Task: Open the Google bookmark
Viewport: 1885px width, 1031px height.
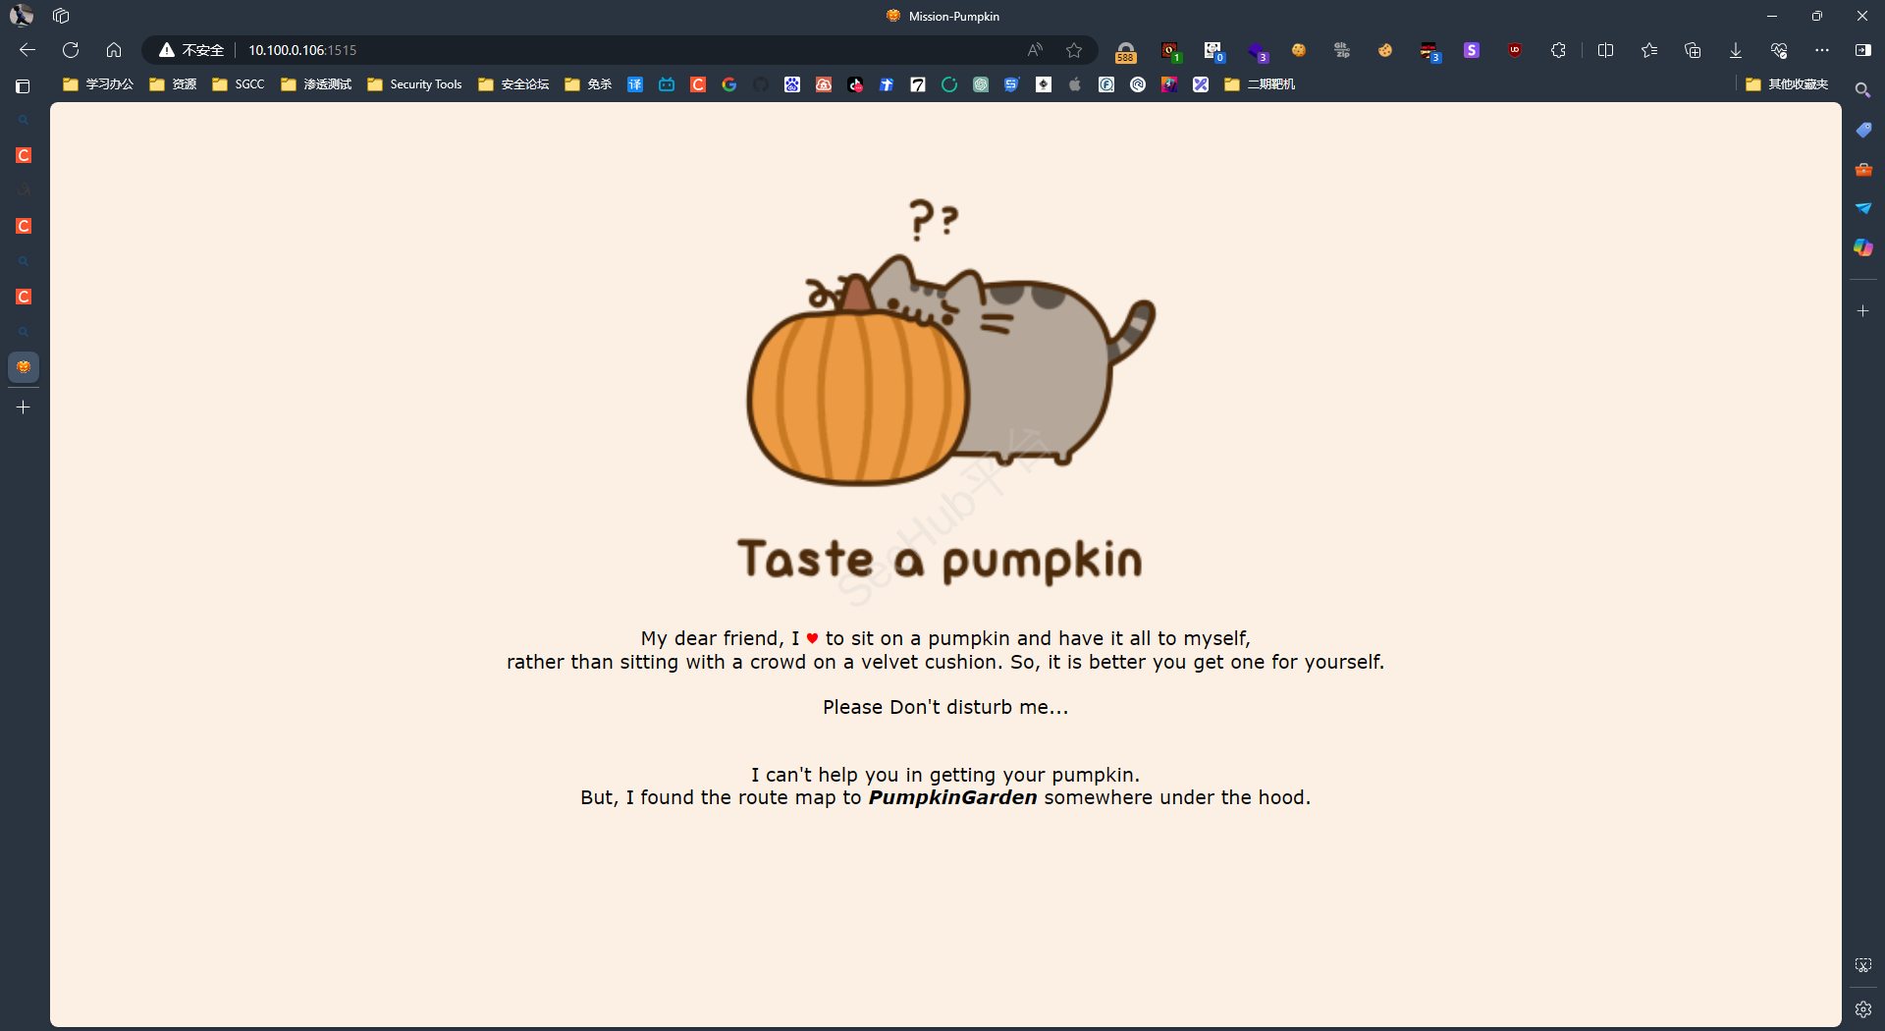Action: pos(729,84)
